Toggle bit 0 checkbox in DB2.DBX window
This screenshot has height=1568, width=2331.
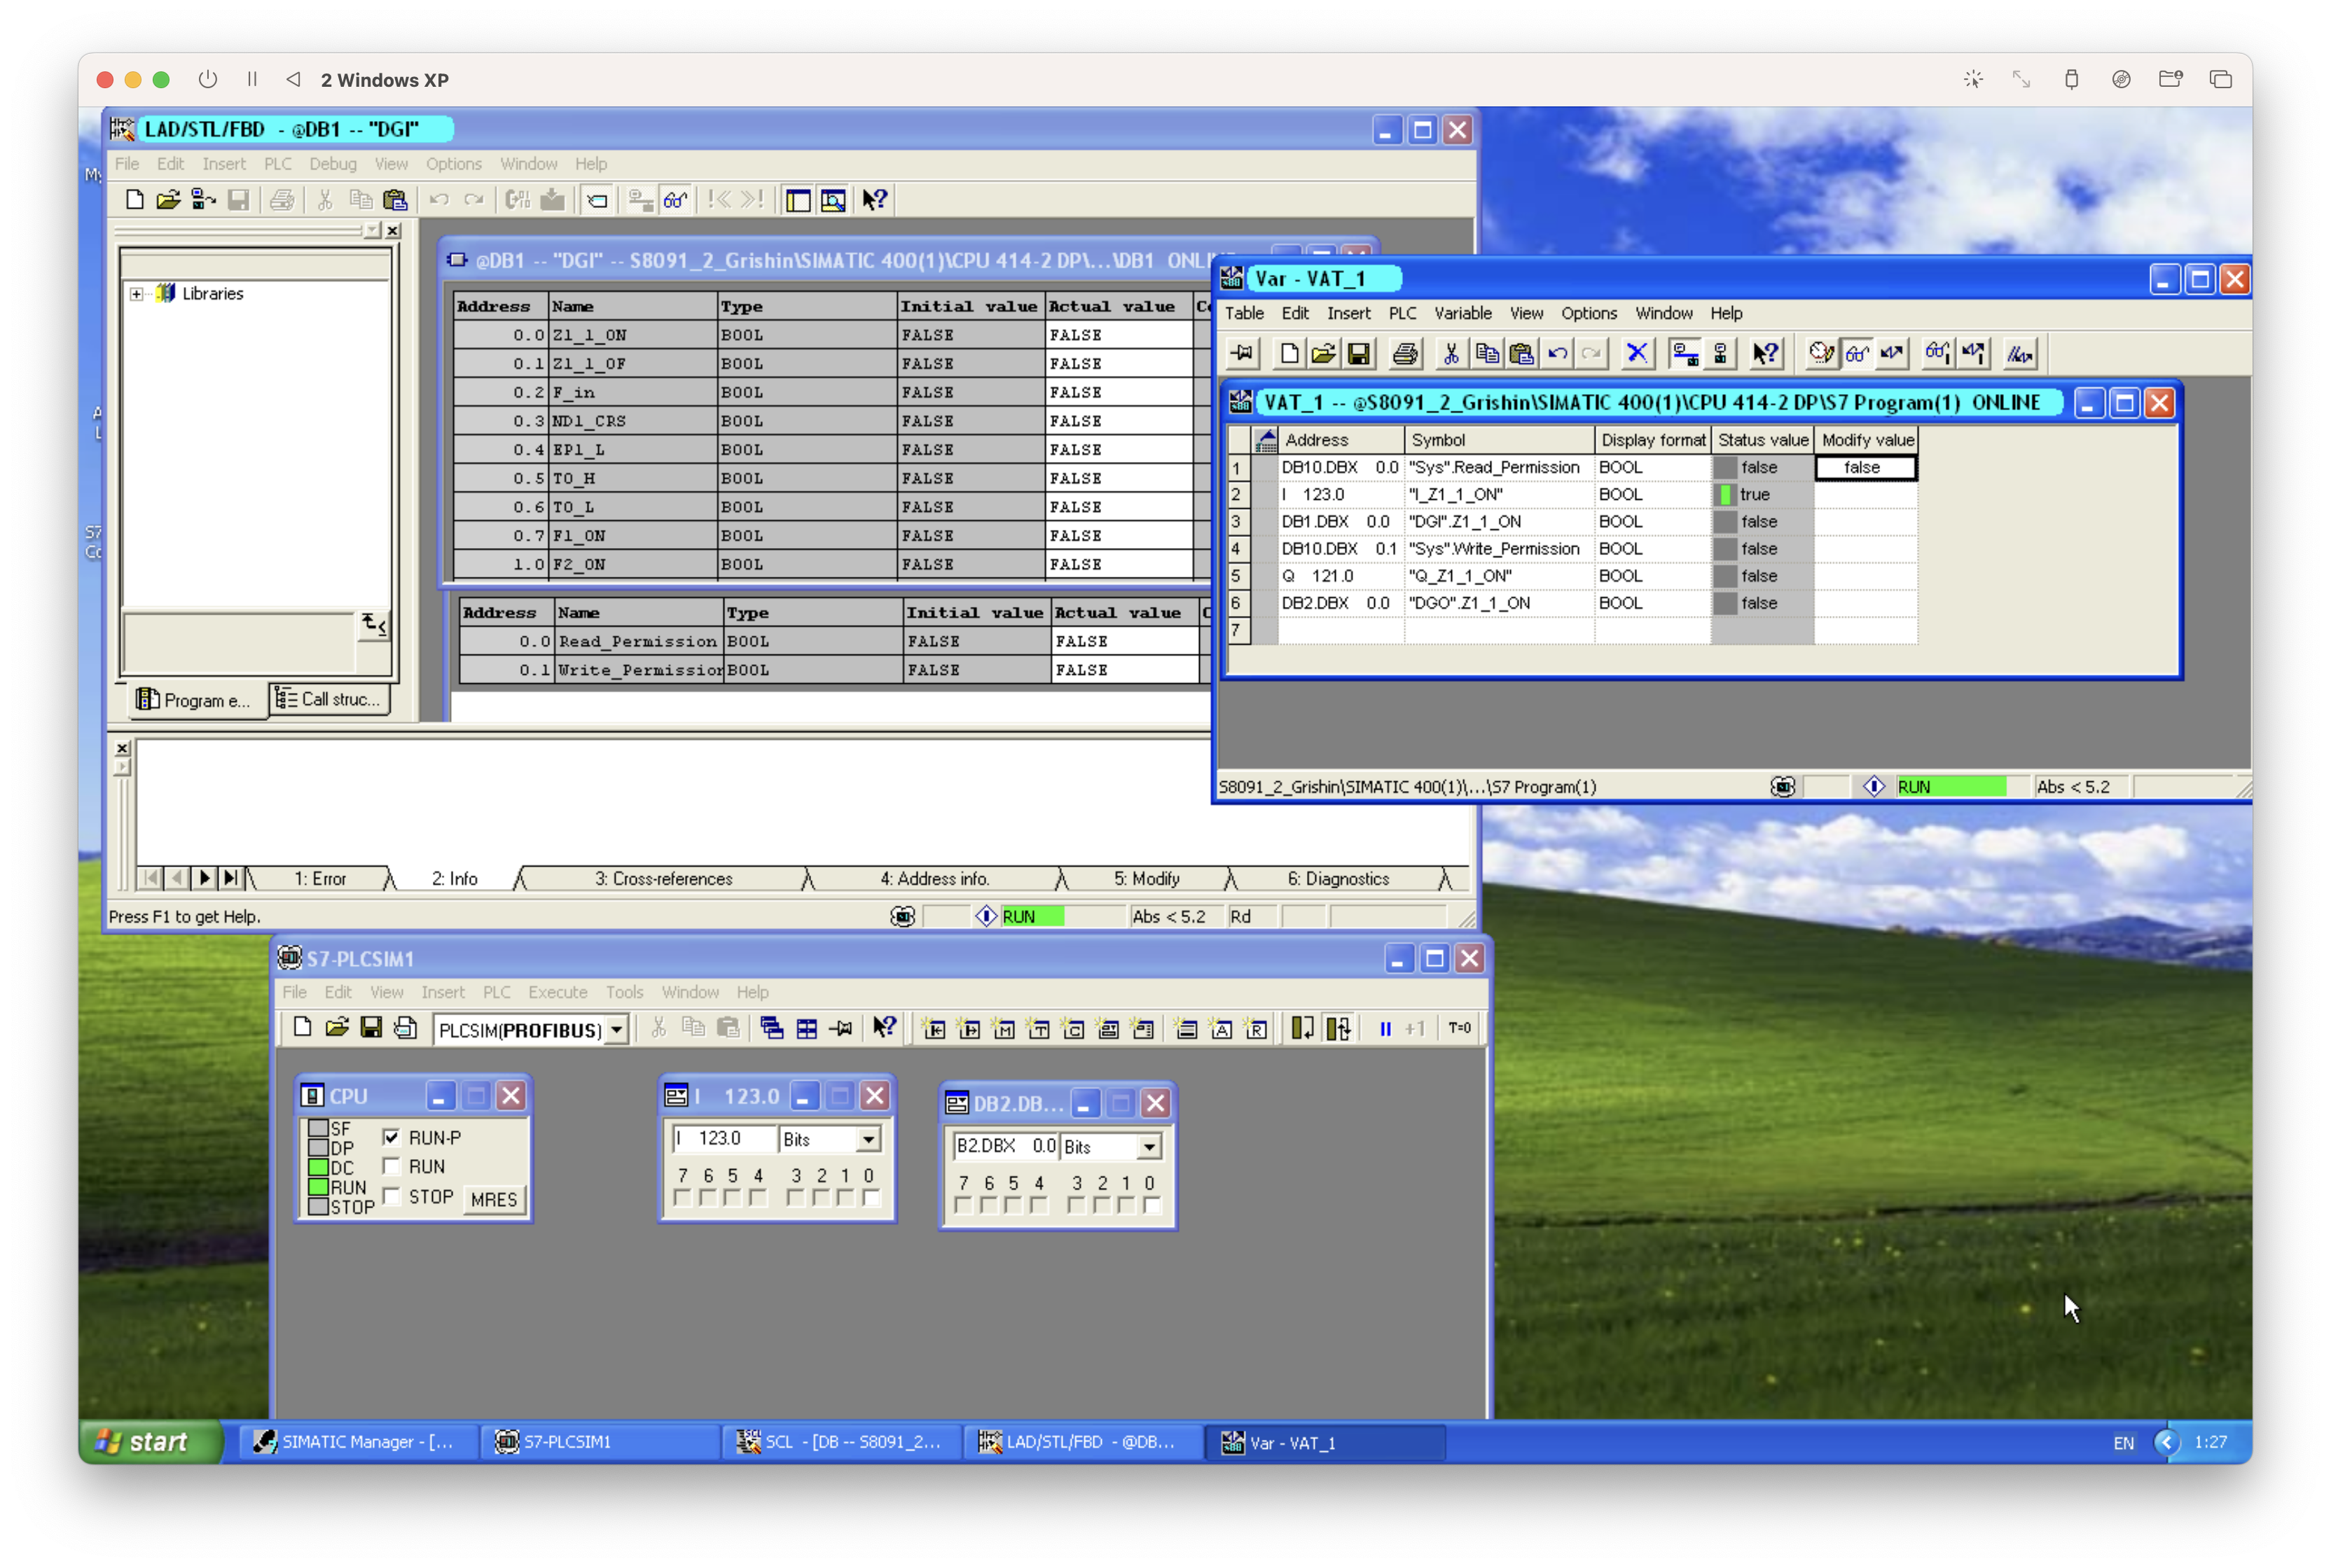pyautogui.click(x=1151, y=1206)
